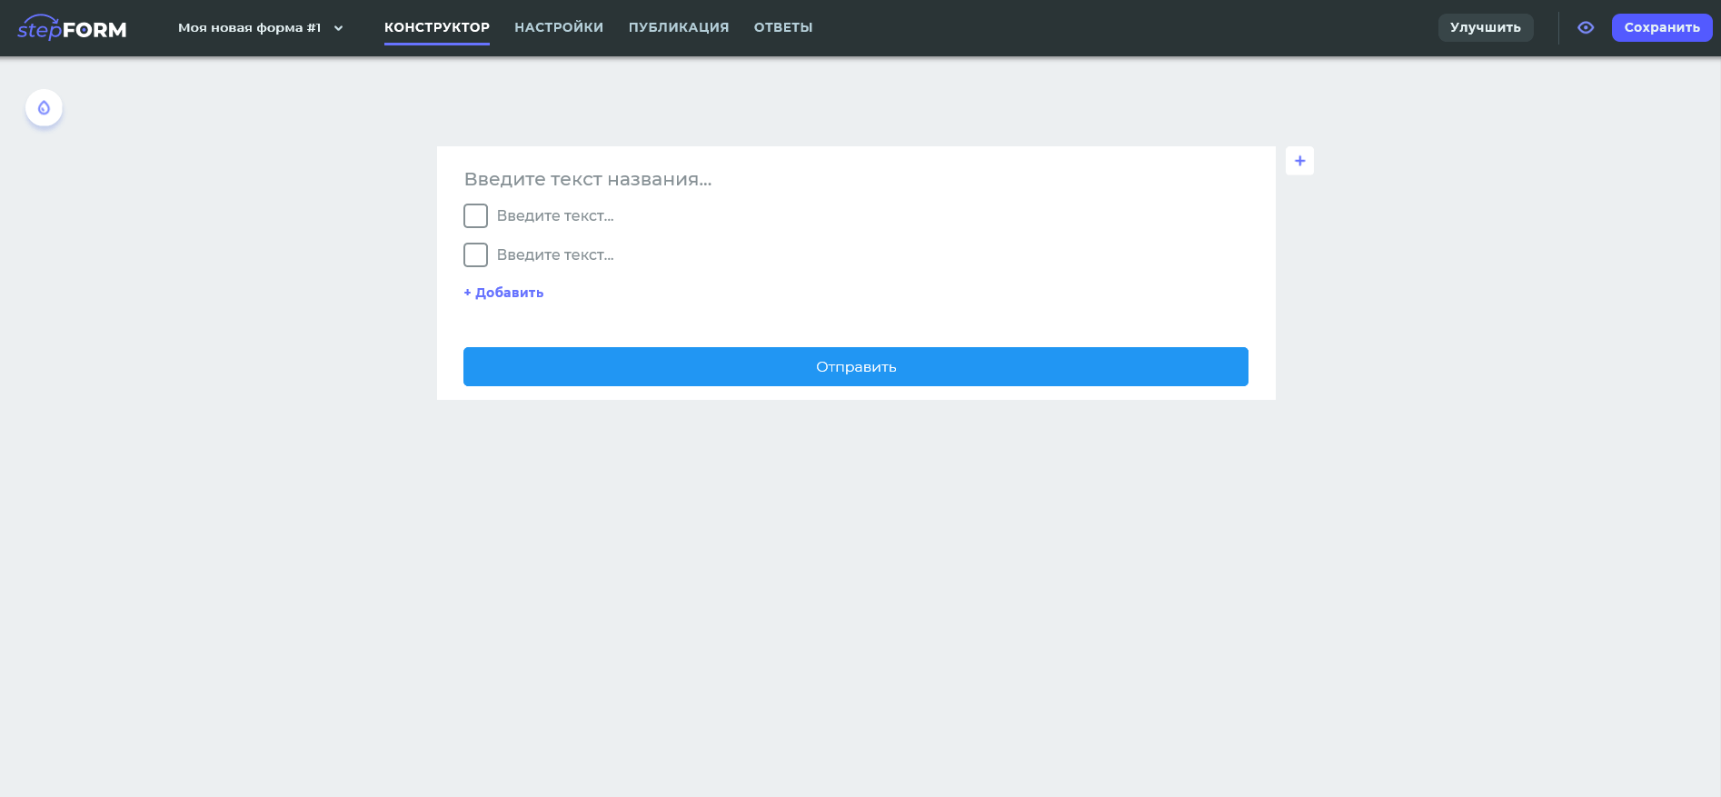Add another option via '+ Добавить'
This screenshot has width=1721, height=797.
(x=503, y=293)
